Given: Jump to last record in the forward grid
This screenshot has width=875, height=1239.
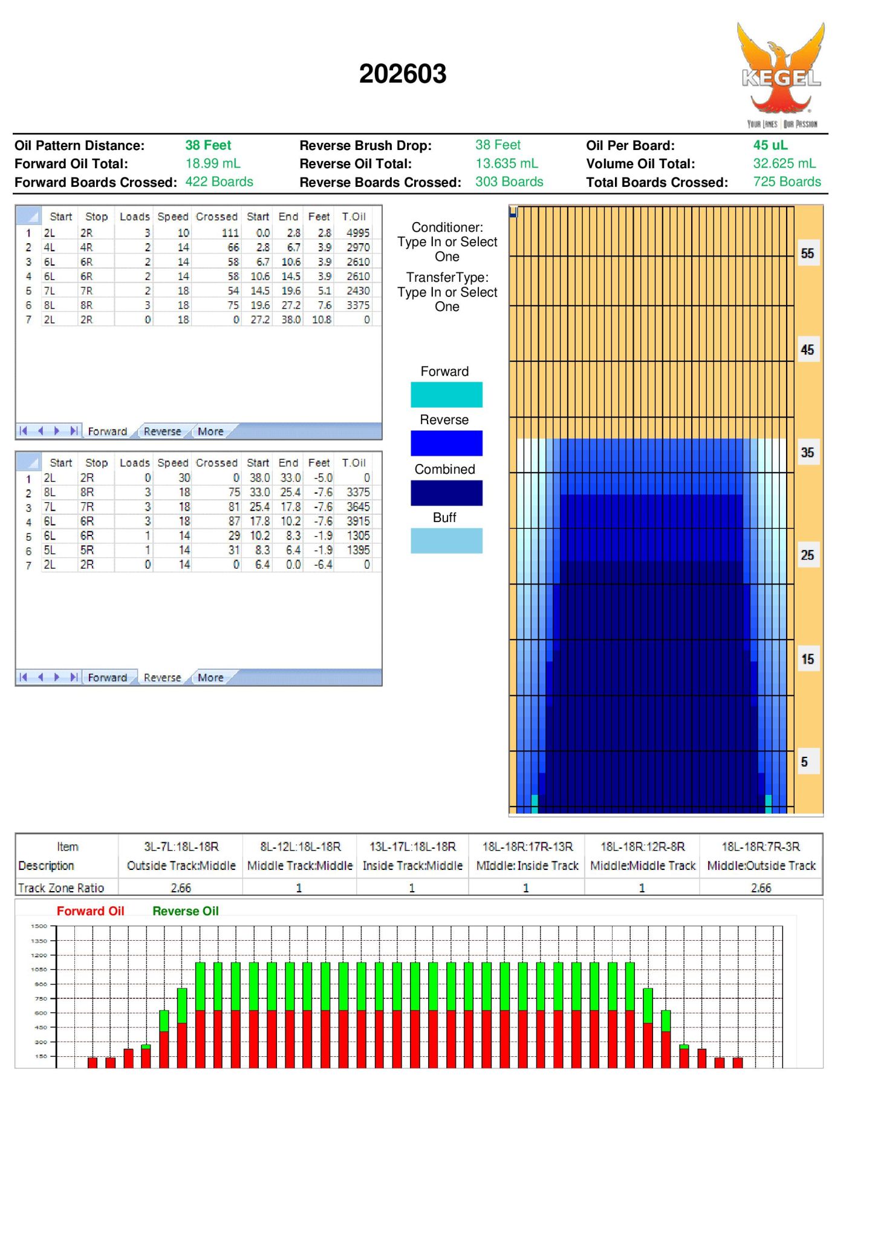Looking at the screenshot, I should pos(74,431).
